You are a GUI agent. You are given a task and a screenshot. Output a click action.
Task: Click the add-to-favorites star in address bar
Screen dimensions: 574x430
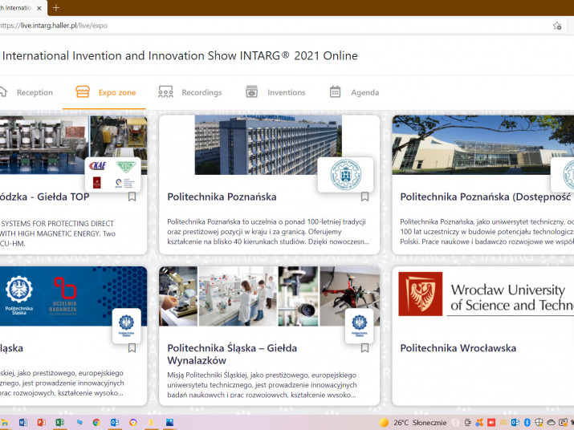tap(557, 26)
